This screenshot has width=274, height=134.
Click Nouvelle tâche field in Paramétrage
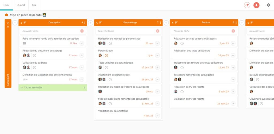tap(128, 31)
